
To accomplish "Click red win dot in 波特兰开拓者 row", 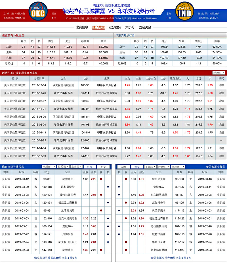I will pyautogui.click(x=101, y=195).
